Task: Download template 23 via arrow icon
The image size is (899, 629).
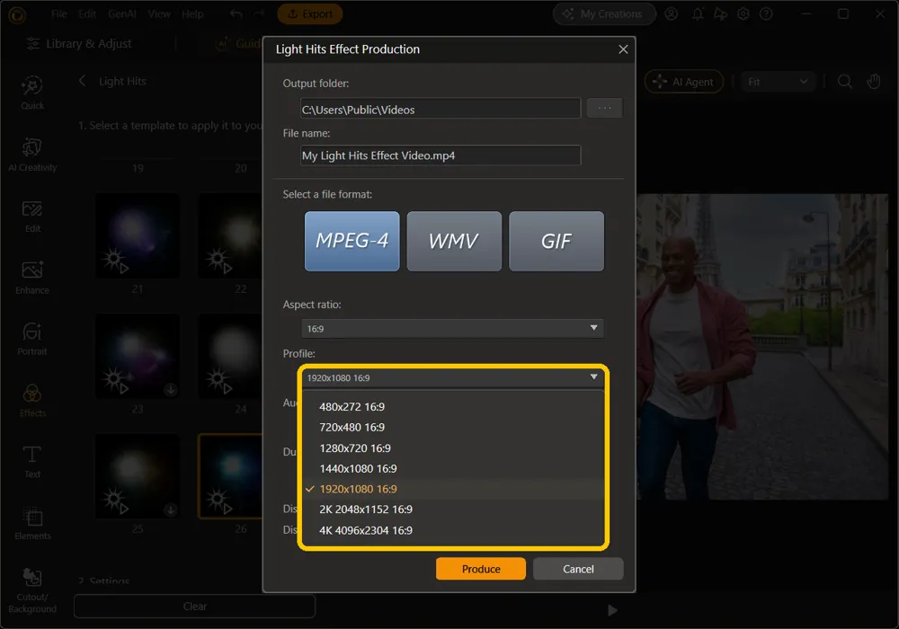Action: (170, 390)
